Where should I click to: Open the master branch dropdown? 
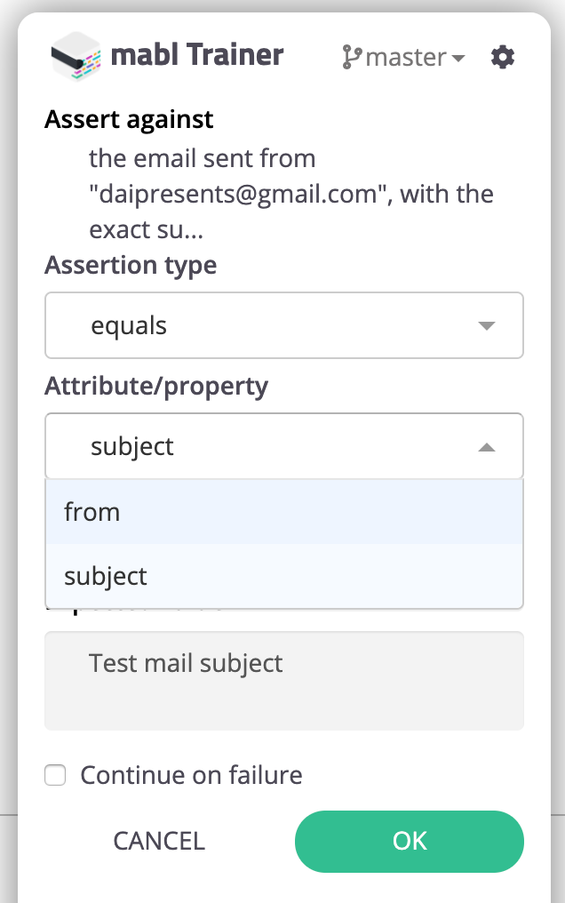(405, 58)
